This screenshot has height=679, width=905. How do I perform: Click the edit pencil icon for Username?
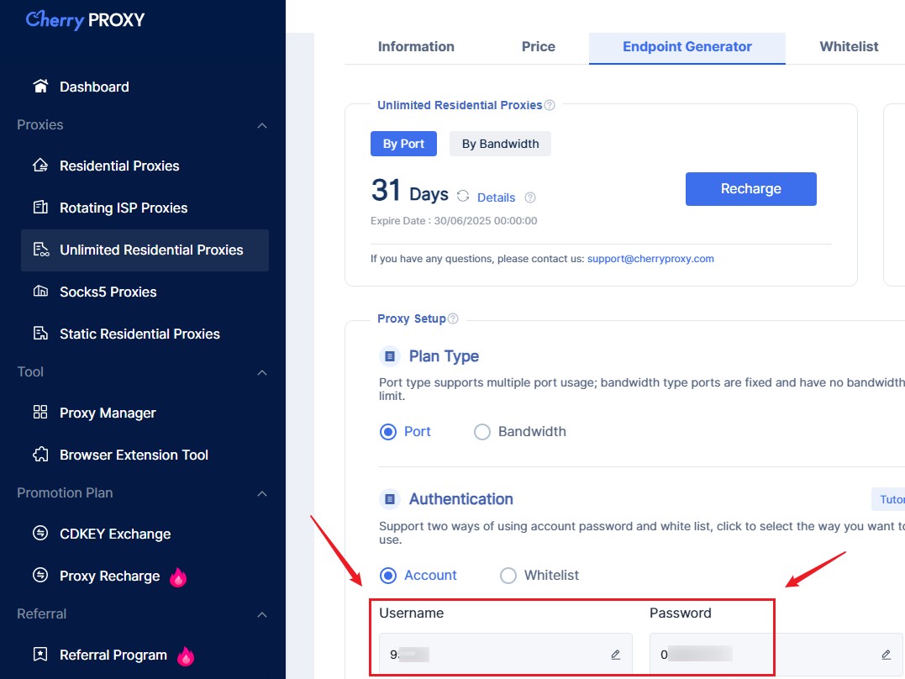616,654
